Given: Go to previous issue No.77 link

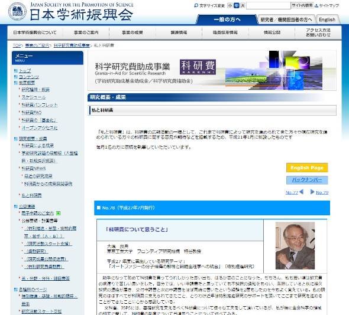Looking at the screenshot, I should click(x=292, y=192).
